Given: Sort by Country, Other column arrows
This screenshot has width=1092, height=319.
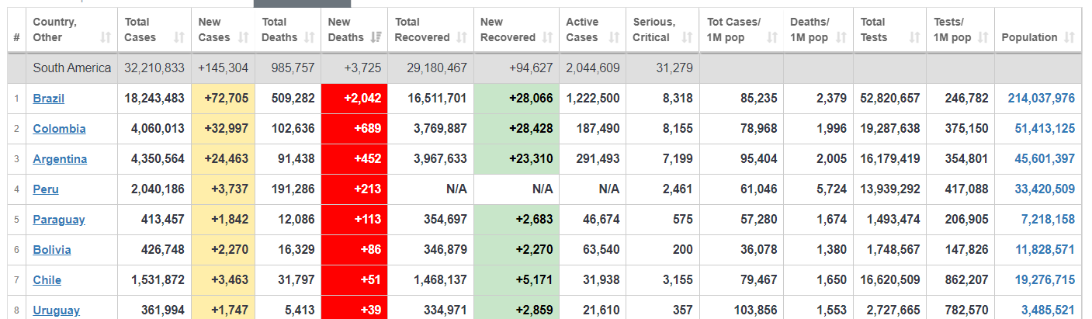Looking at the screenshot, I should [106, 37].
